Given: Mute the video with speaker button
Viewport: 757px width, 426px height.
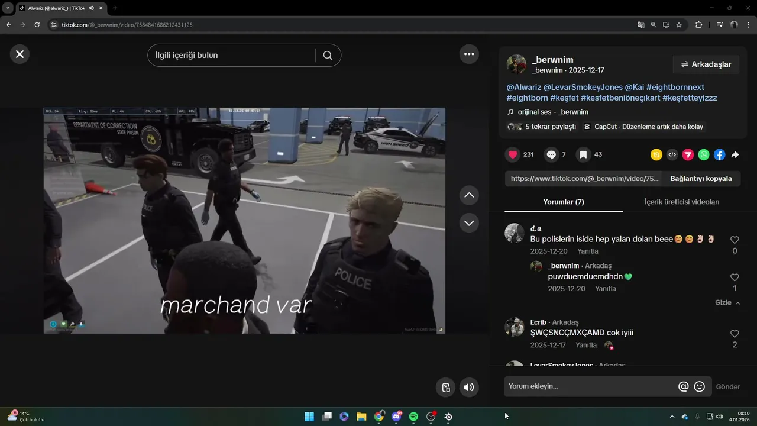Looking at the screenshot, I should tap(469, 388).
